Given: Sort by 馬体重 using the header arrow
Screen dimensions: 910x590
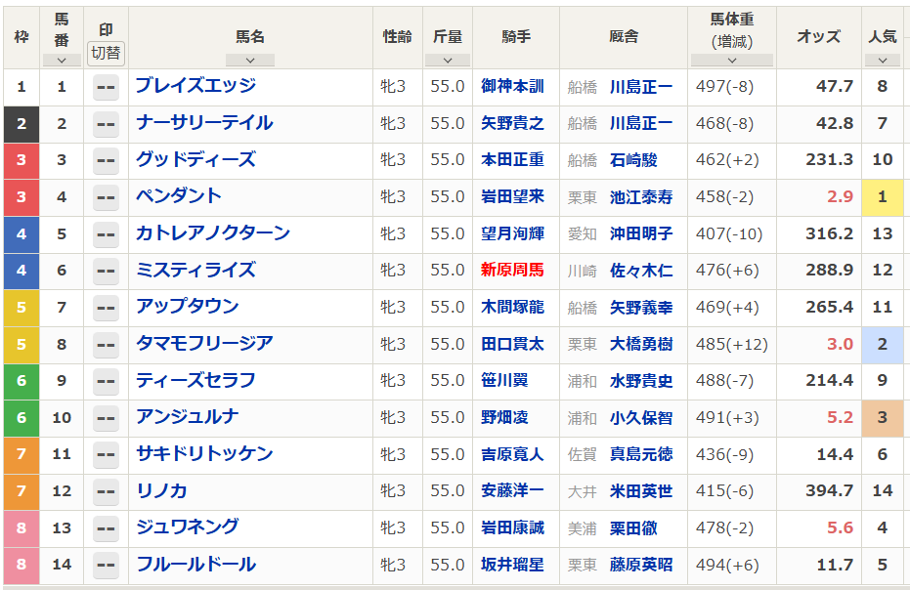Looking at the screenshot, I should tap(732, 61).
